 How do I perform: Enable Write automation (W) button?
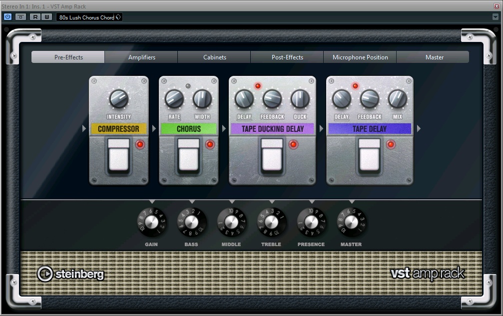pyautogui.click(x=47, y=17)
